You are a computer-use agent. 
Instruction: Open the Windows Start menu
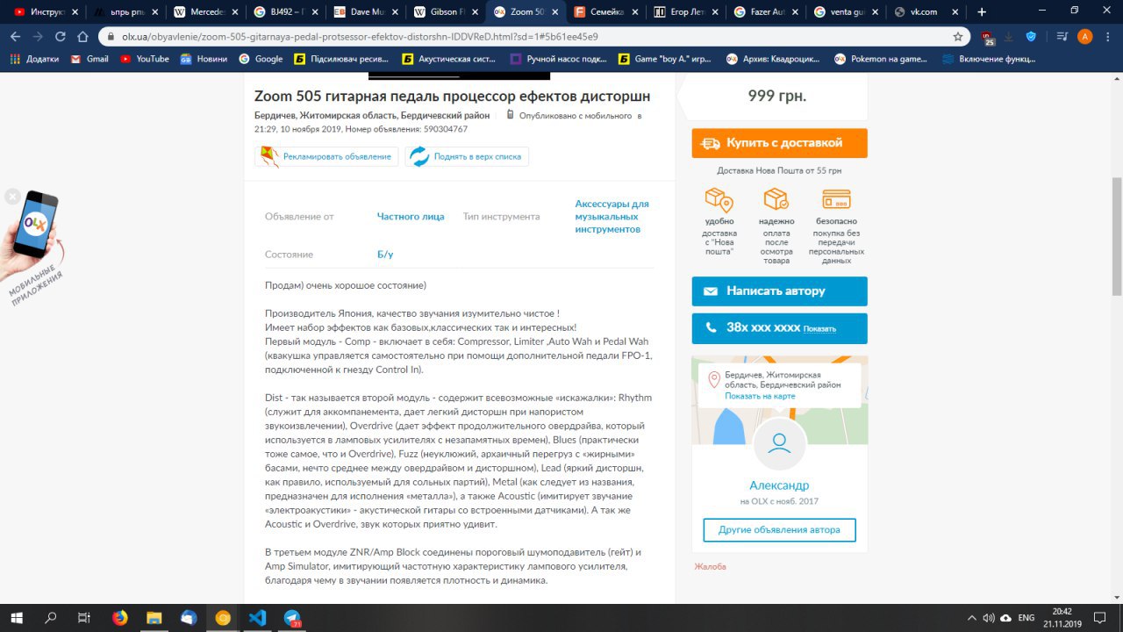[17, 618]
